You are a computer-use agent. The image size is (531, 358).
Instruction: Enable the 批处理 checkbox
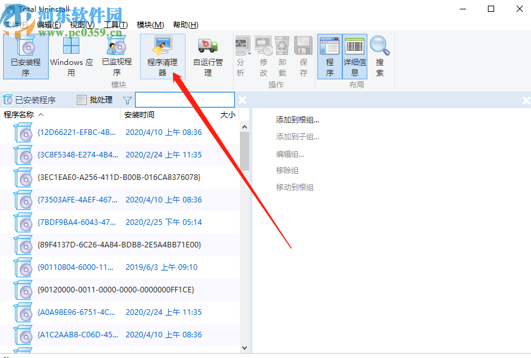click(82, 100)
